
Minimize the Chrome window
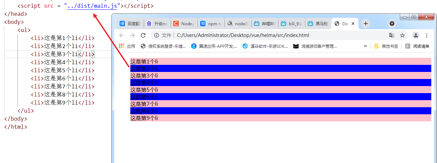tap(405, 17)
